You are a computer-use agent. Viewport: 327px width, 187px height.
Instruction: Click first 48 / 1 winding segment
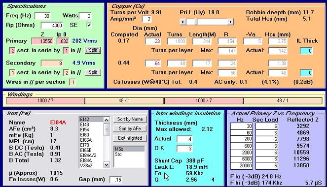(x=124, y=101)
